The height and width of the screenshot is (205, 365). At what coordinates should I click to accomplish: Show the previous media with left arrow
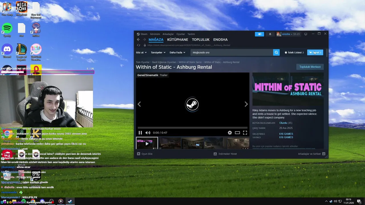click(139, 104)
